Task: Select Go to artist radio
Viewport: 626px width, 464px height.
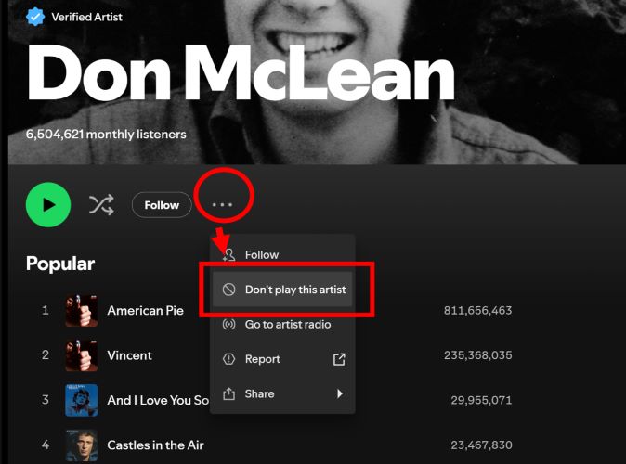Action: tap(282, 324)
